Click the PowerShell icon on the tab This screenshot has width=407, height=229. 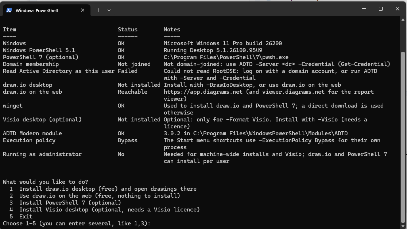click(x=9, y=10)
